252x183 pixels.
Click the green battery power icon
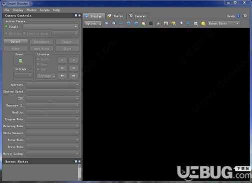click(21, 61)
